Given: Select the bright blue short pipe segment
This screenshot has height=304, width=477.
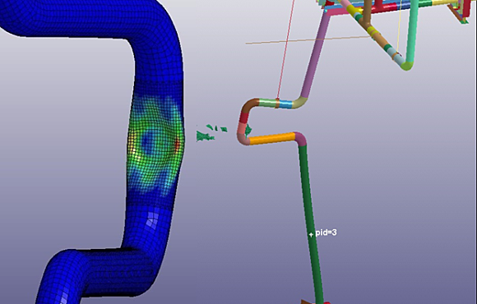Looking at the screenshot, I should tap(285, 104).
